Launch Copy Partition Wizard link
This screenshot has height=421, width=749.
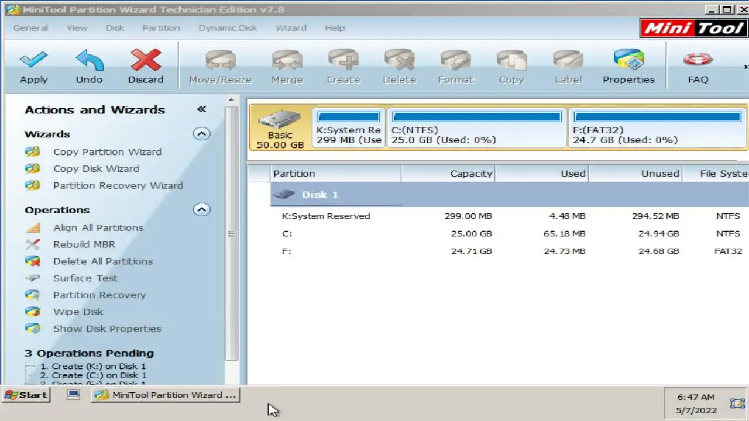(107, 152)
